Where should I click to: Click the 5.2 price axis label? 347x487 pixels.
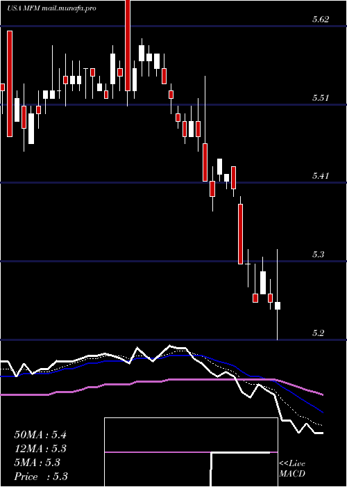click(318, 333)
